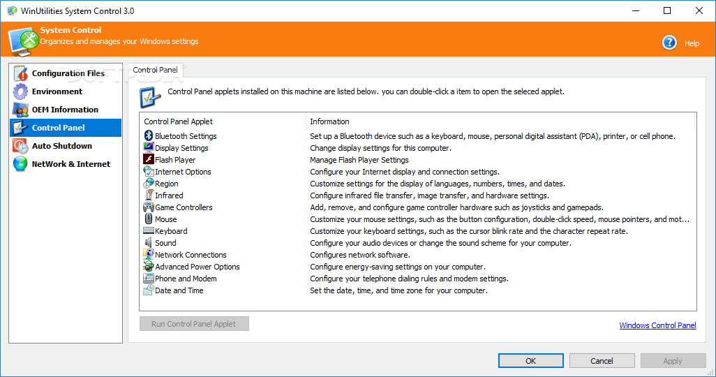Click the Configuration Files sidebar icon

[20, 73]
